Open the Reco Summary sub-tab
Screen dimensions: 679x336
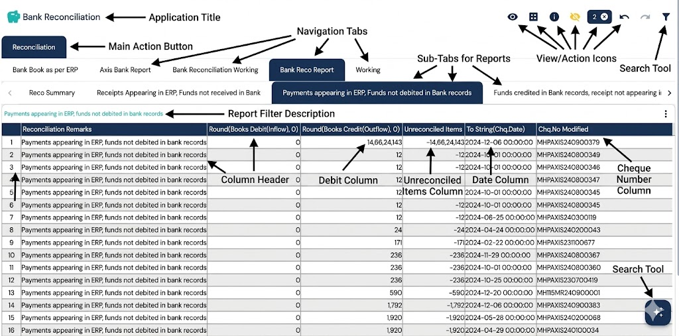tap(52, 93)
